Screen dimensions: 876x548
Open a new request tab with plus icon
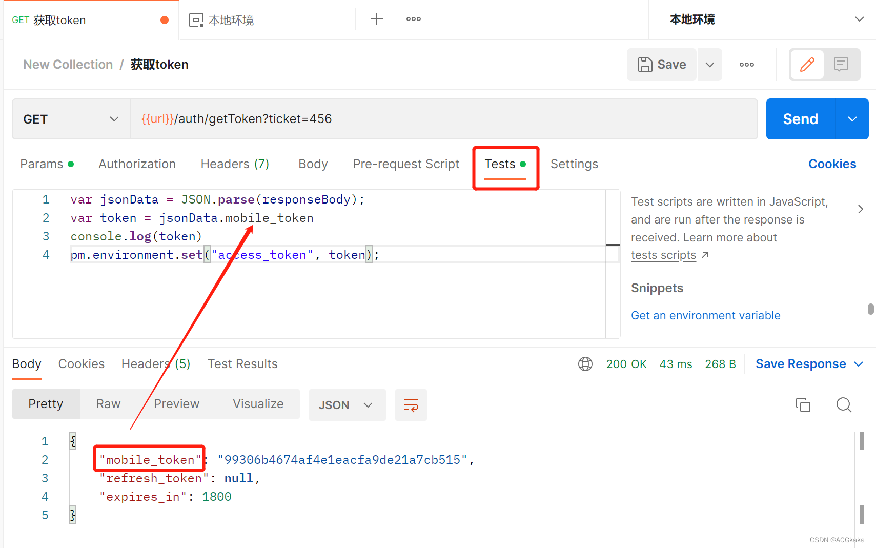[x=377, y=19]
